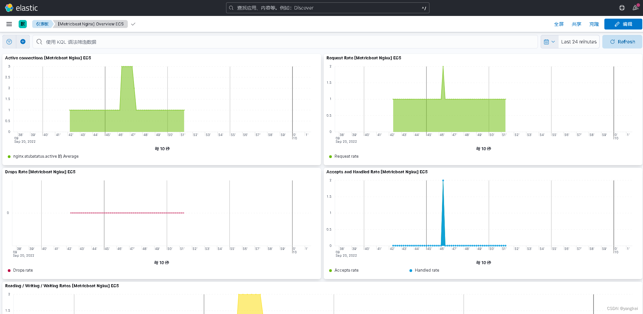Open the calendar quick time menu
The image size is (643, 314).
[x=549, y=42]
